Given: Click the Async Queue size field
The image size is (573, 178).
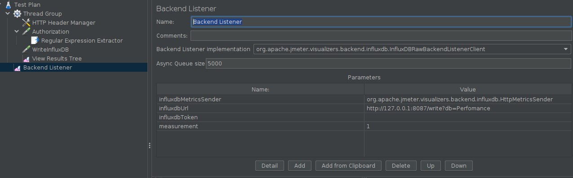Looking at the screenshot, I should click(x=388, y=64).
